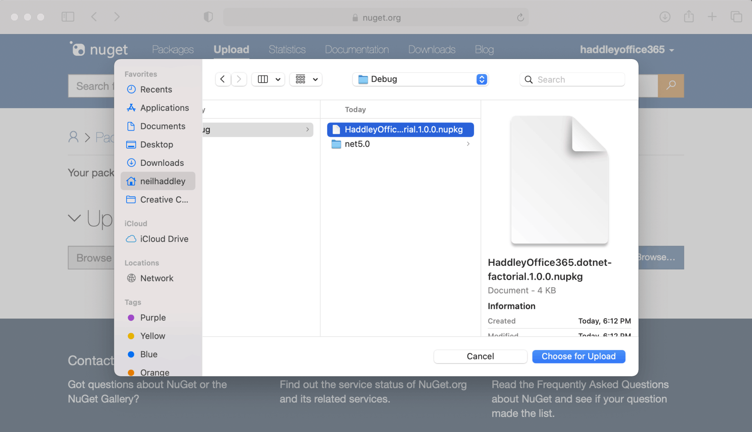
Task: Click the net5.0 folder icon
Action: pos(336,144)
